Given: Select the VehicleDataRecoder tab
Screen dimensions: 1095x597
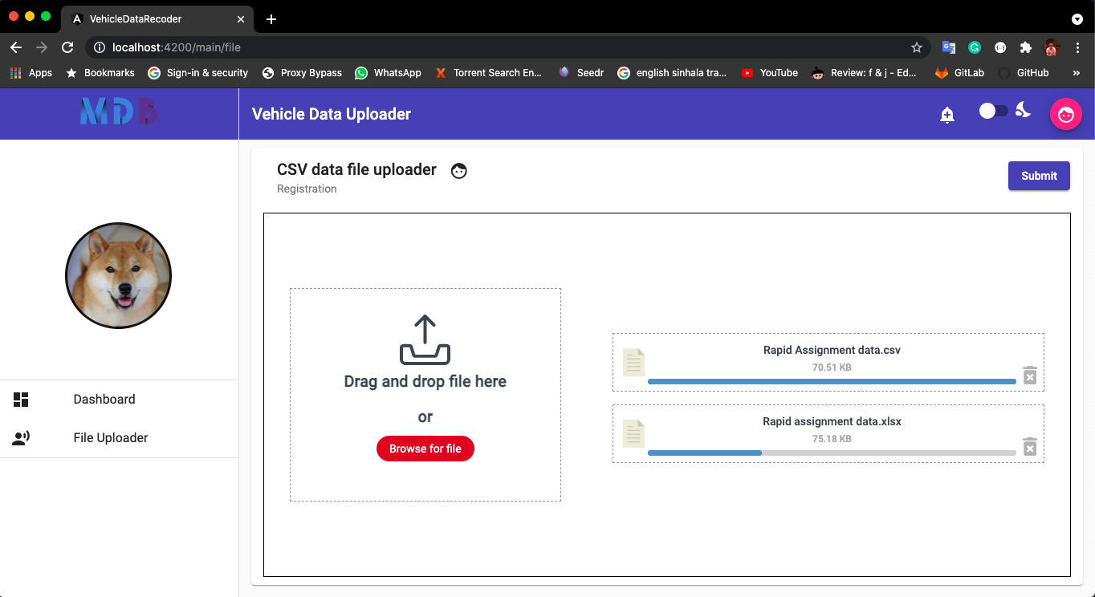Looking at the screenshot, I should pos(157,19).
